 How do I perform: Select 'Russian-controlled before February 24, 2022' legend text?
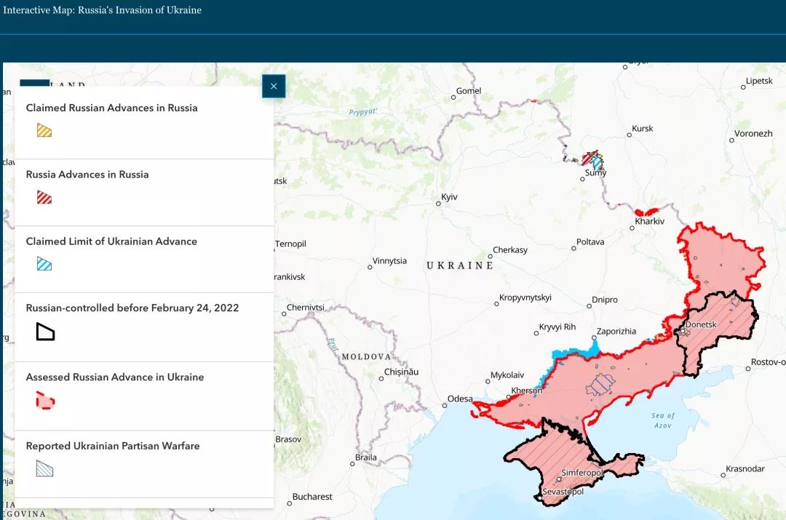coord(132,308)
